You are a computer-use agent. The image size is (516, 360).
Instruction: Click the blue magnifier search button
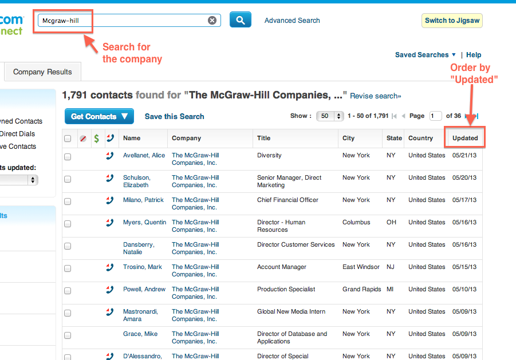(240, 19)
